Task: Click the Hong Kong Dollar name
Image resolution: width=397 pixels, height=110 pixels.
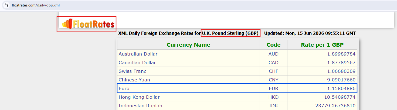Action: 139,97
